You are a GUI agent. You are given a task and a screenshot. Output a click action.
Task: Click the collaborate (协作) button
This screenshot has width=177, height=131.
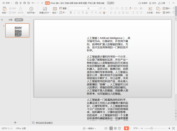click(x=153, y=3)
